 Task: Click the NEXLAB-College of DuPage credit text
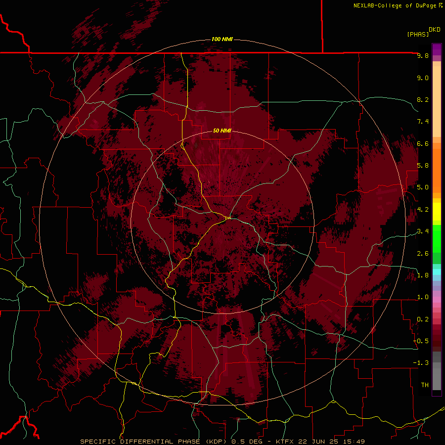click(x=395, y=5)
